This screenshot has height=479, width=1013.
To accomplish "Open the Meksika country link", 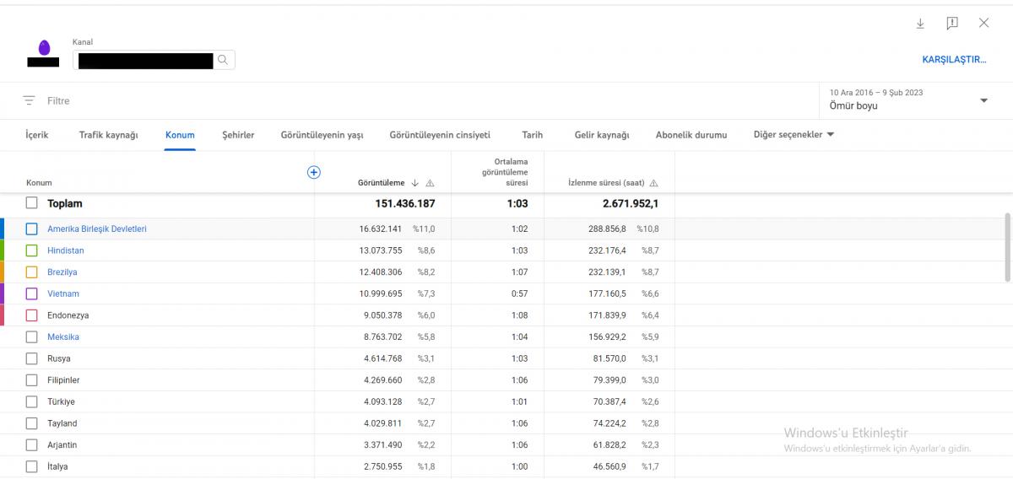I will click(x=63, y=336).
